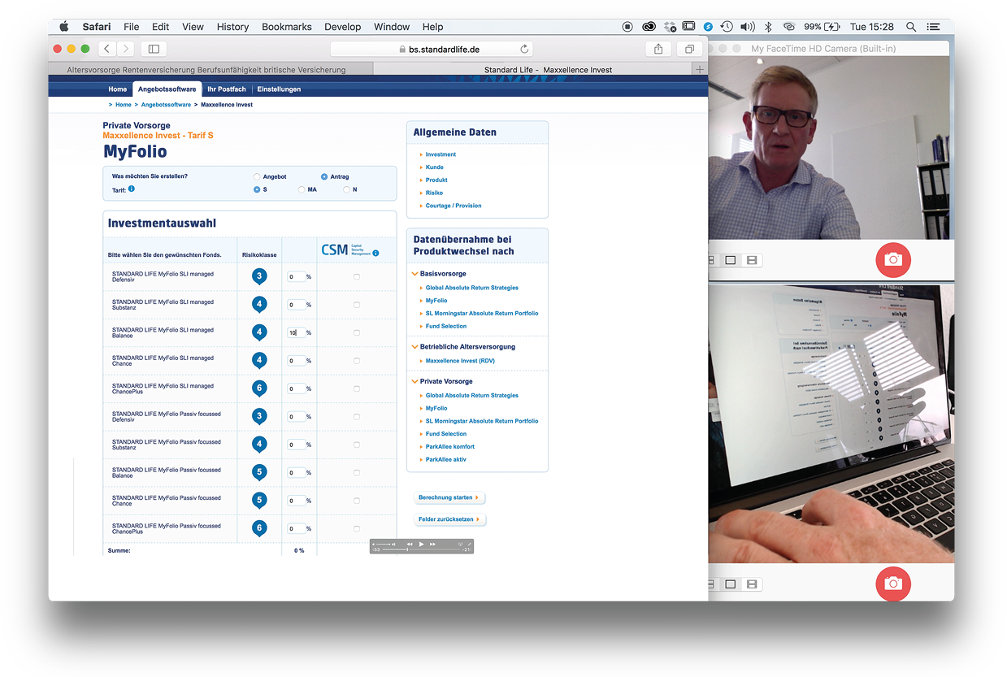The image size is (1007, 677).
Task: Open the Einstellungen tab
Action: [279, 89]
